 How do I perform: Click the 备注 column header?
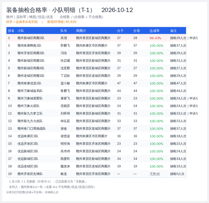pyautogui.click(x=173, y=31)
